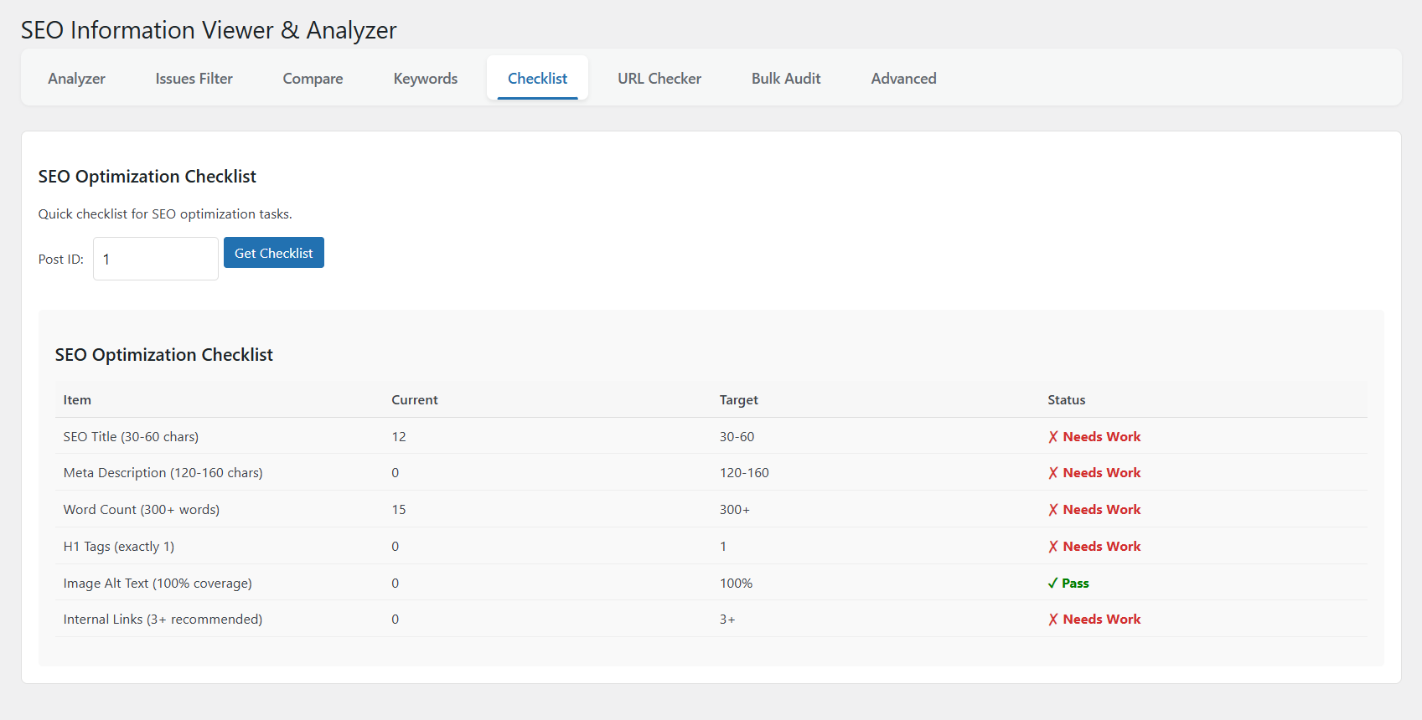Click current value 12 for SEO Title
This screenshot has width=1422, height=720.
pyautogui.click(x=399, y=437)
